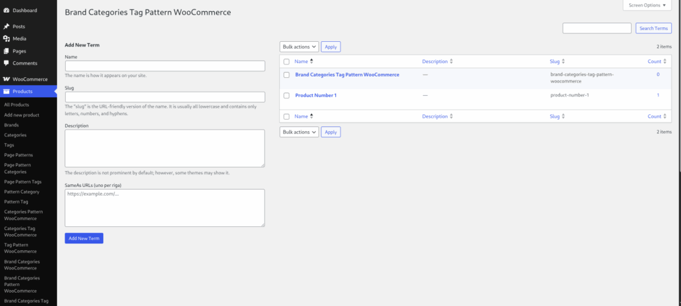Focus the Name input field
This screenshot has width=681, height=306.
tap(165, 66)
